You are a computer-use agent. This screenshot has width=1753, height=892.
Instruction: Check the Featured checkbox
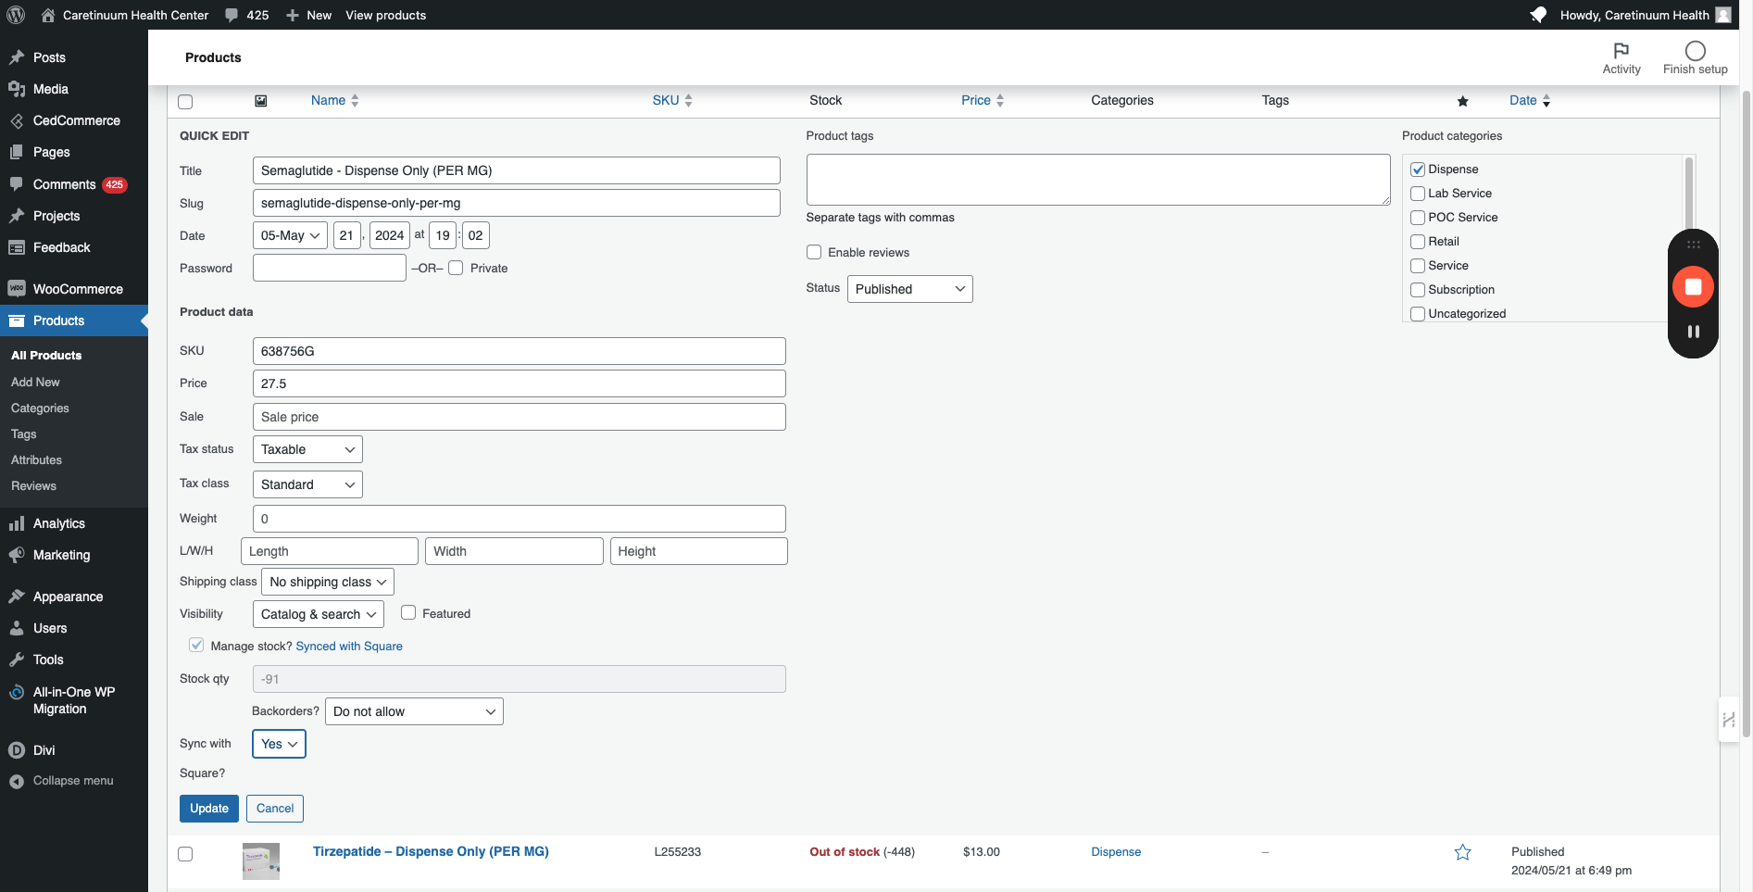coord(408,612)
